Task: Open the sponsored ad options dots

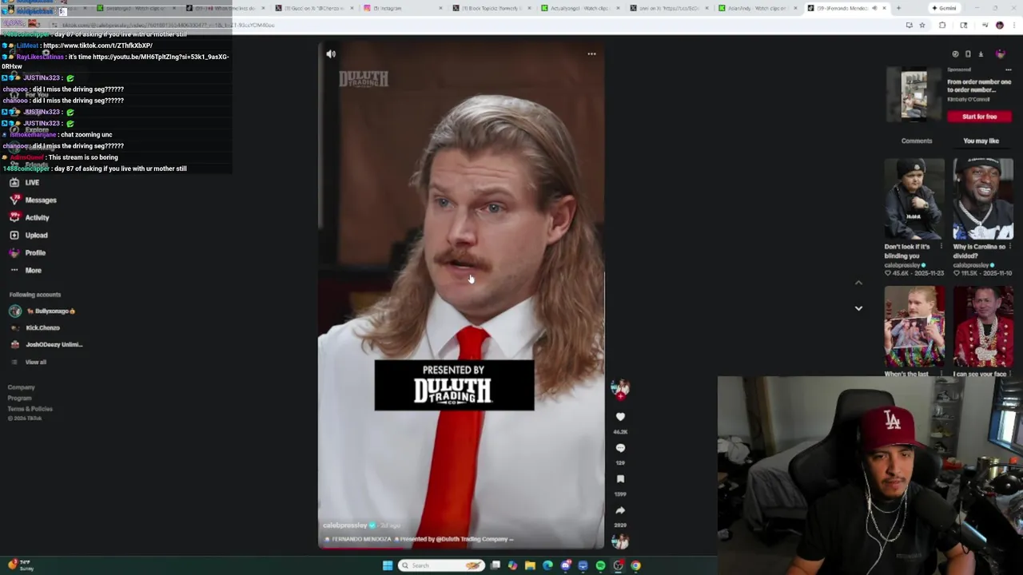Action: 1008,69
